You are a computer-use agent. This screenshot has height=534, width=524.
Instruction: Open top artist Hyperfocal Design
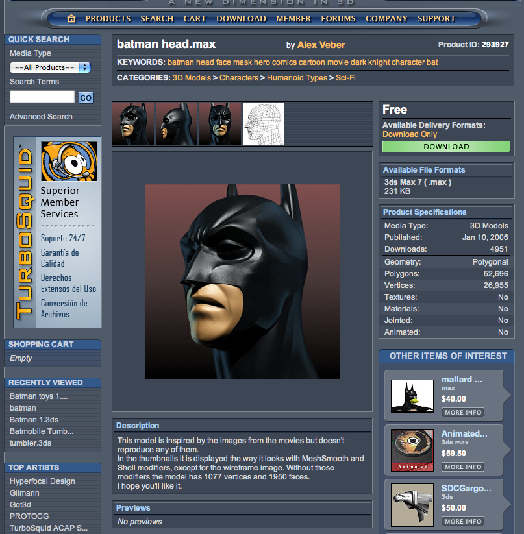pos(42,481)
